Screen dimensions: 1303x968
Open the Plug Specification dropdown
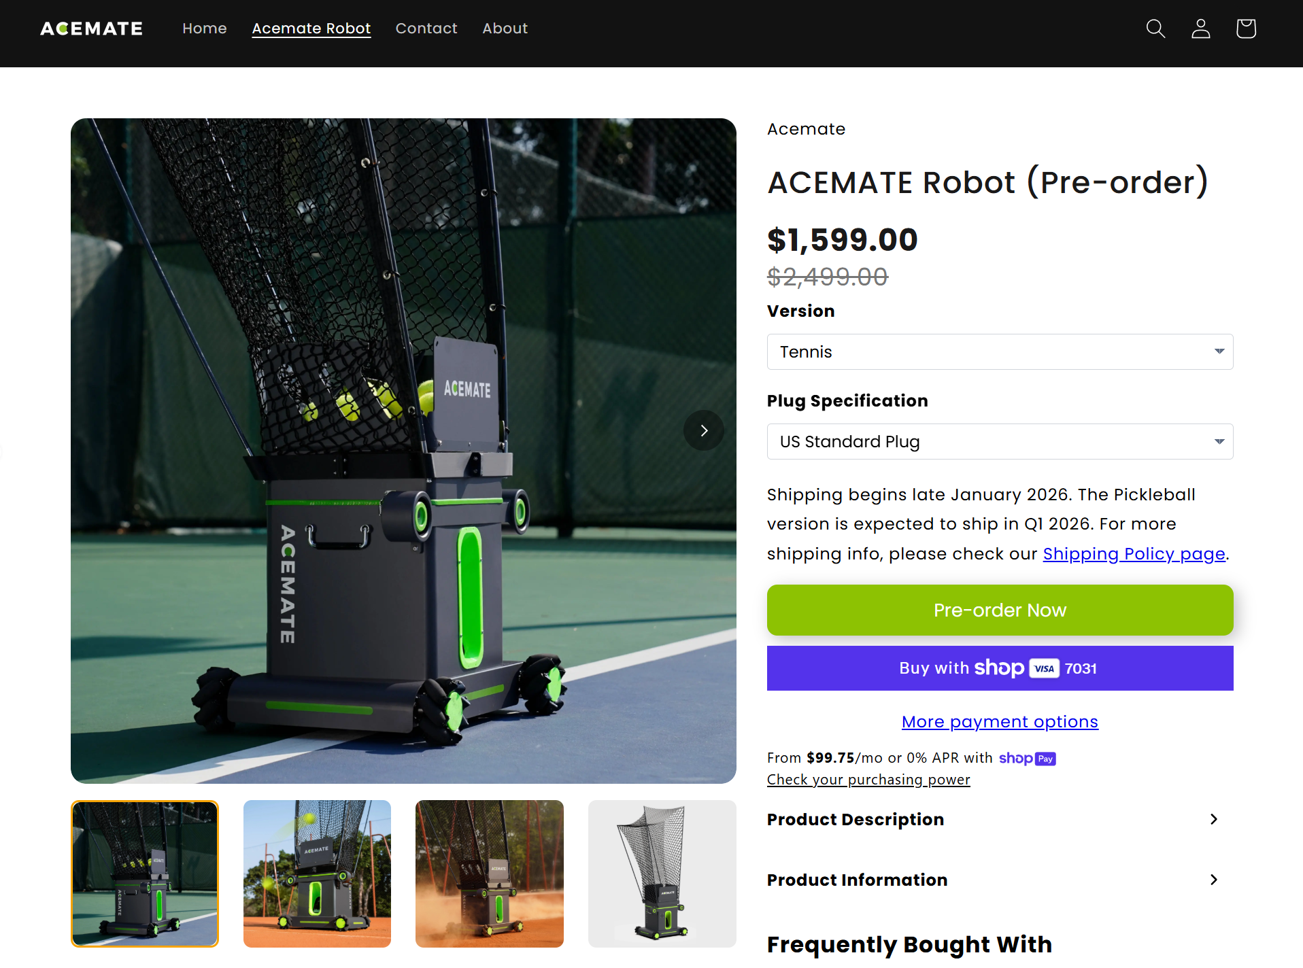1000,442
